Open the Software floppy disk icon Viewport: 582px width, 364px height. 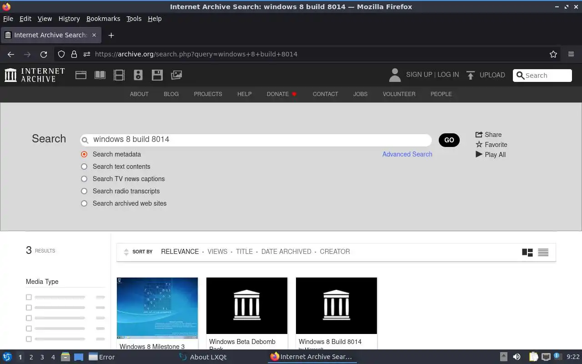(157, 75)
